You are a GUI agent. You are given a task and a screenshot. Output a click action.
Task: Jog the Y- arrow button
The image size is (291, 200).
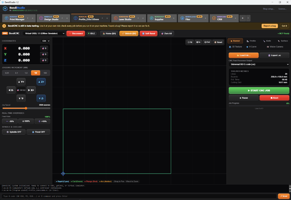coord(21,98)
